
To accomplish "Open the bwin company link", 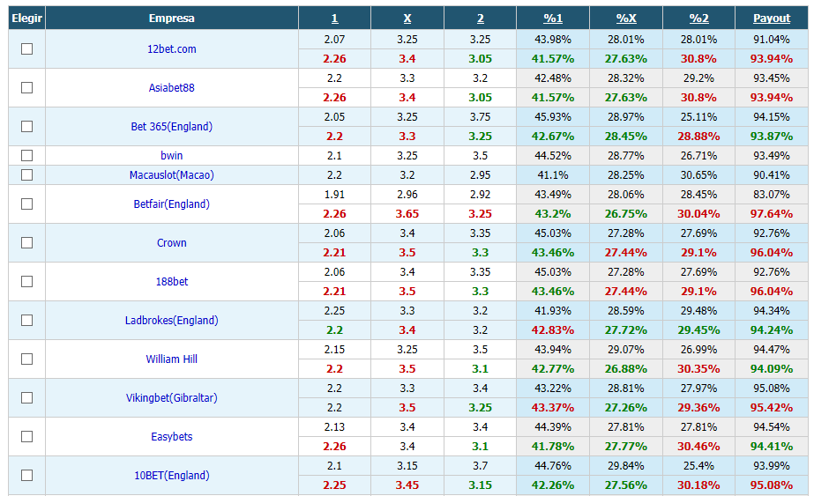I will click(x=172, y=156).
